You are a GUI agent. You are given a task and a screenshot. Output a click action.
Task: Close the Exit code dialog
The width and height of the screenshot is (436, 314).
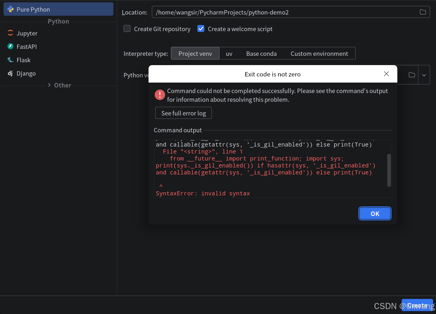point(386,74)
